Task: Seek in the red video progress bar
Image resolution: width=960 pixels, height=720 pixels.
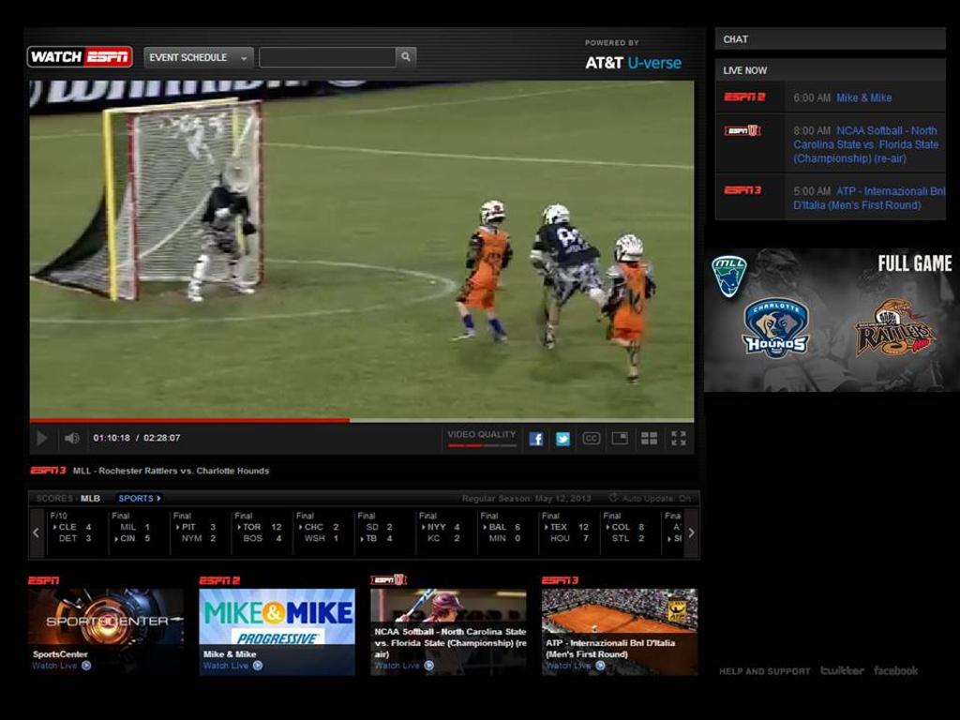Action: [x=362, y=421]
